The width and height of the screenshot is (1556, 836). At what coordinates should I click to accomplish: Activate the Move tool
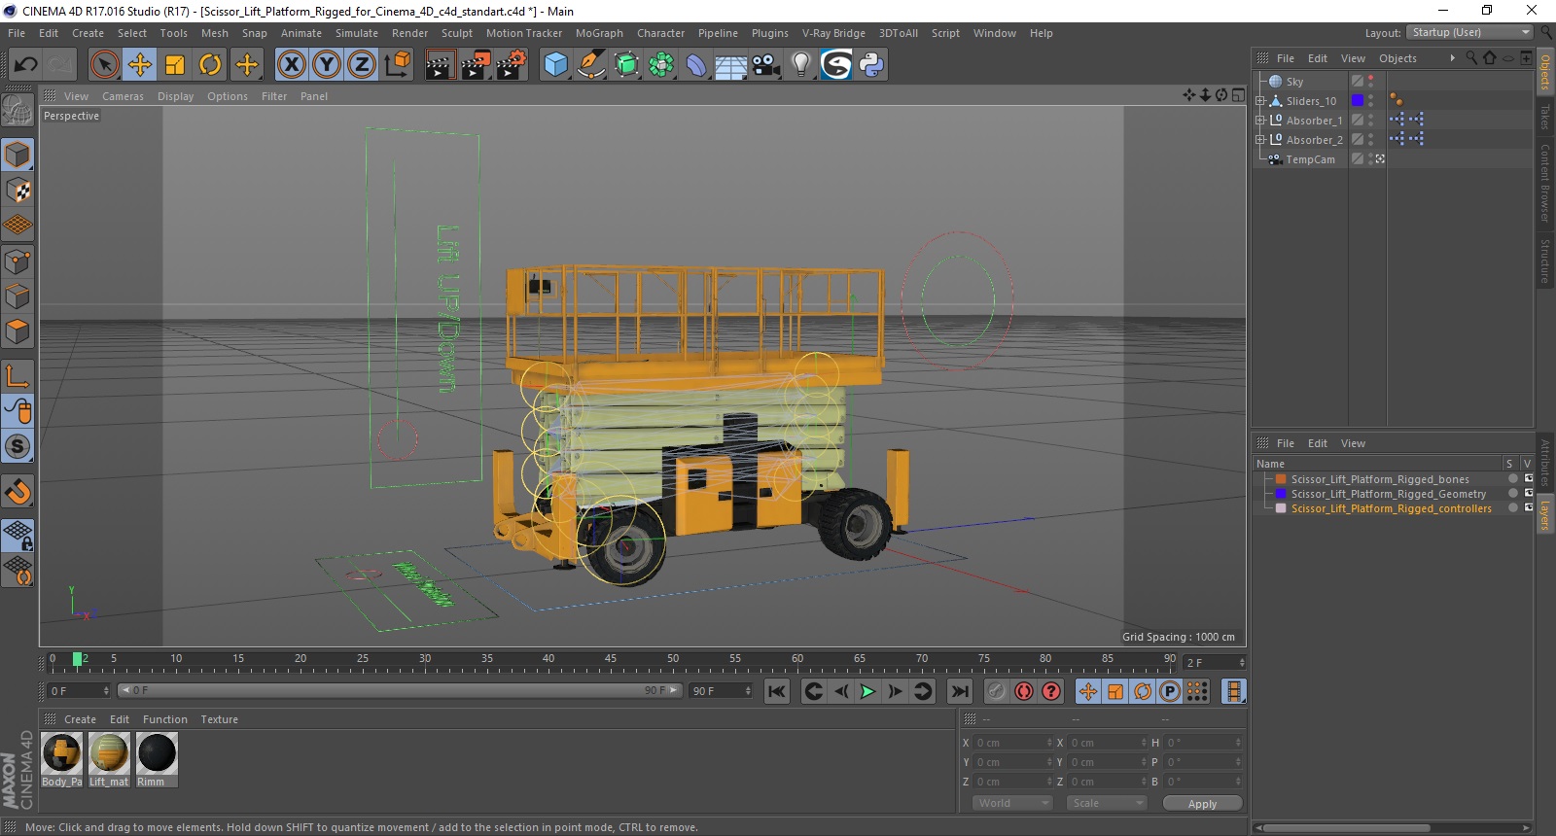coord(140,65)
